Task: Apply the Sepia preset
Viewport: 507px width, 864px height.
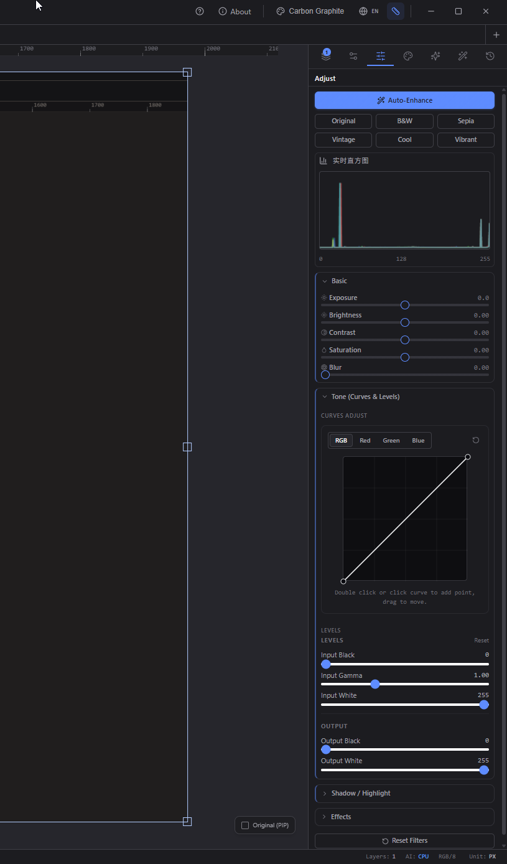Action: (466, 121)
